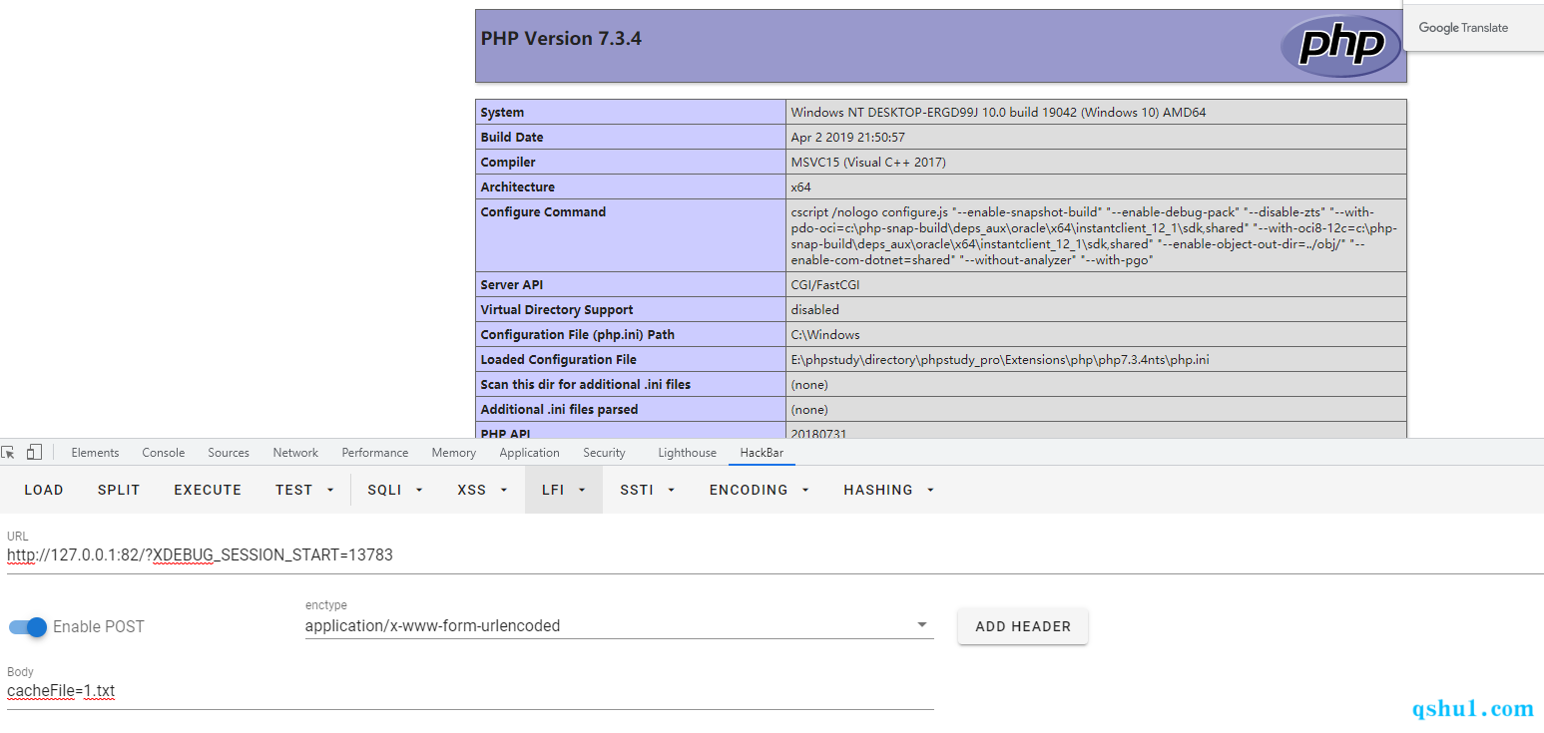Click the Configure Command label

543,211
